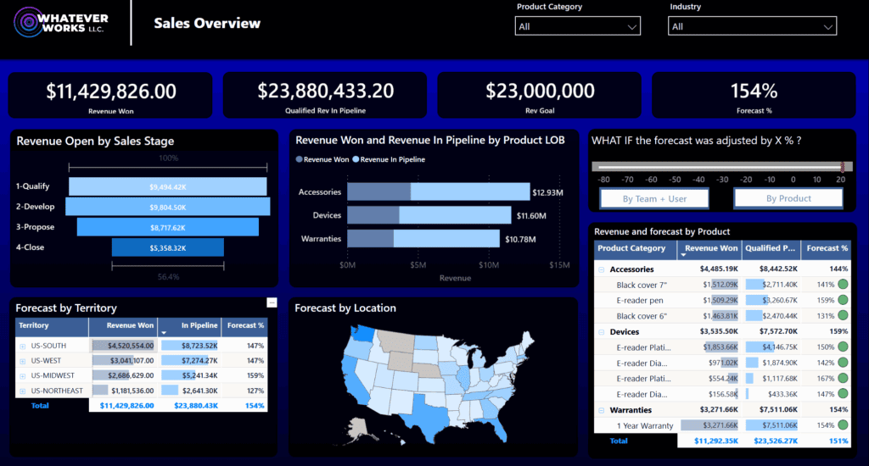Select the 4-Close funnel stage bar
The image size is (869, 466).
click(168, 247)
